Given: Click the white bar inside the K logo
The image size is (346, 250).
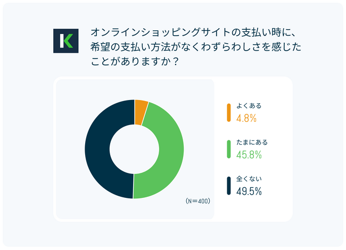Looking at the screenshot, I should 62,41.
